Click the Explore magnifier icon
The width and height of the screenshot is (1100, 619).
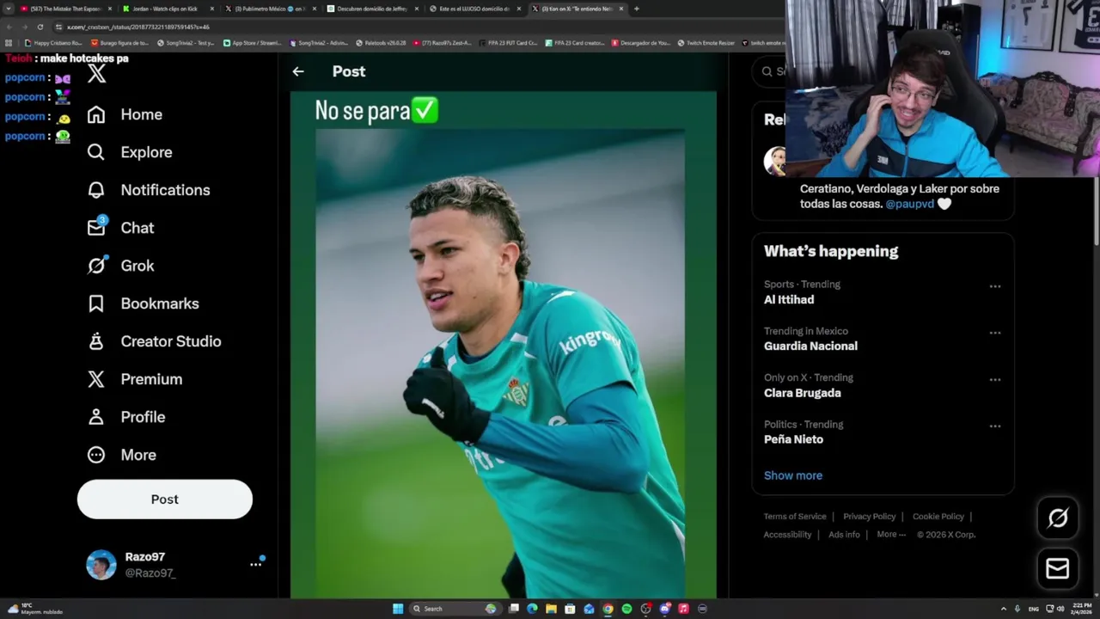(x=96, y=152)
